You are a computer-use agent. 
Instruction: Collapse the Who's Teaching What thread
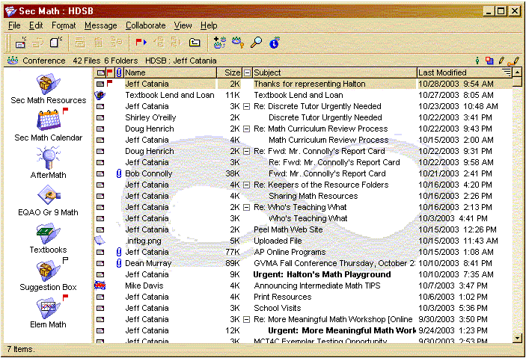coord(247,207)
